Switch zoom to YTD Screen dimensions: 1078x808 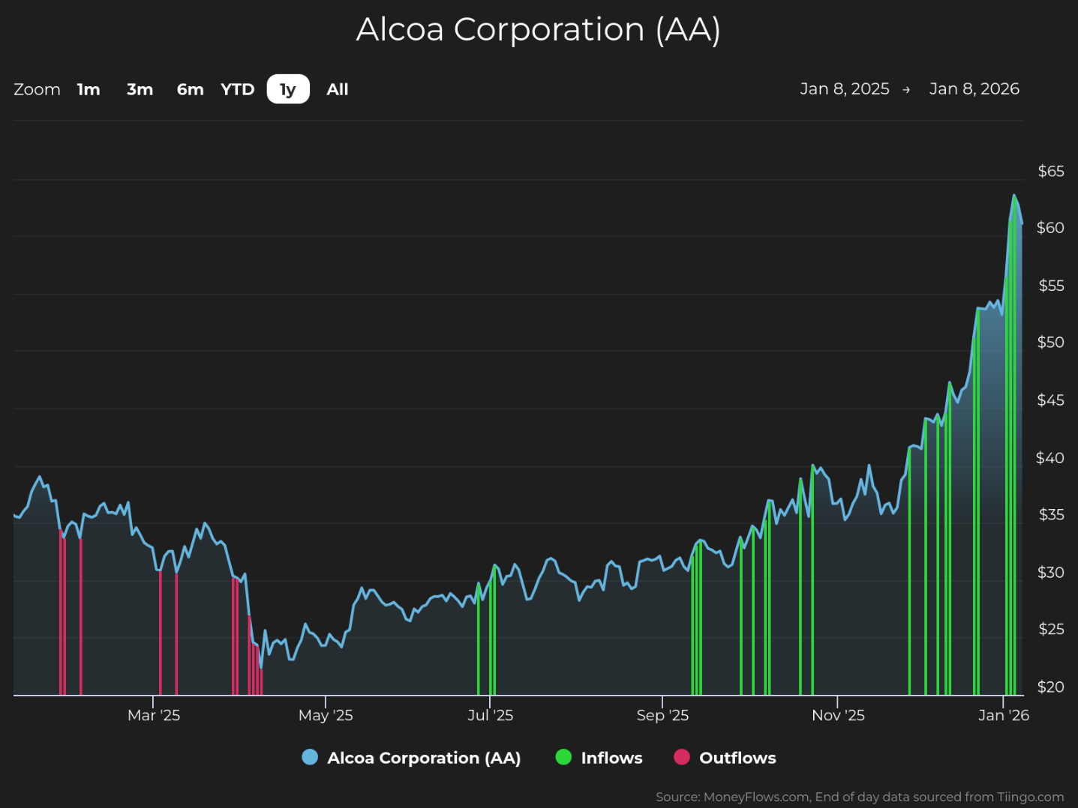click(238, 89)
